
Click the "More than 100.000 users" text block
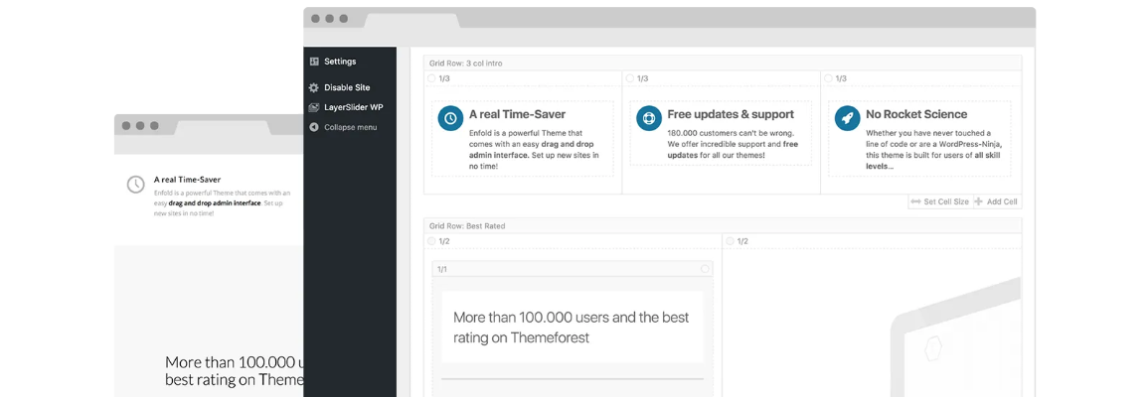(572, 328)
